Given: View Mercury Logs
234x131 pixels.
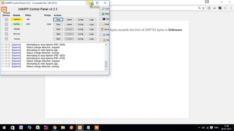Looking at the screenshot, I should pos(91,34).
